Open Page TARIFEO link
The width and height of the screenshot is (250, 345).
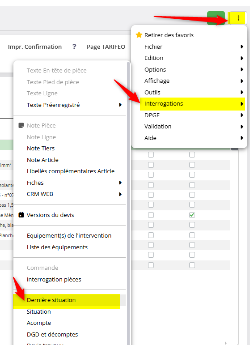pyautogui.click(x=106, y=47)
